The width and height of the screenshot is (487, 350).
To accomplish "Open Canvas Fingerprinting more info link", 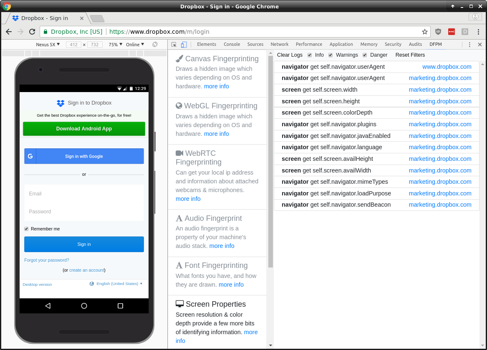I will coord(217,86).
